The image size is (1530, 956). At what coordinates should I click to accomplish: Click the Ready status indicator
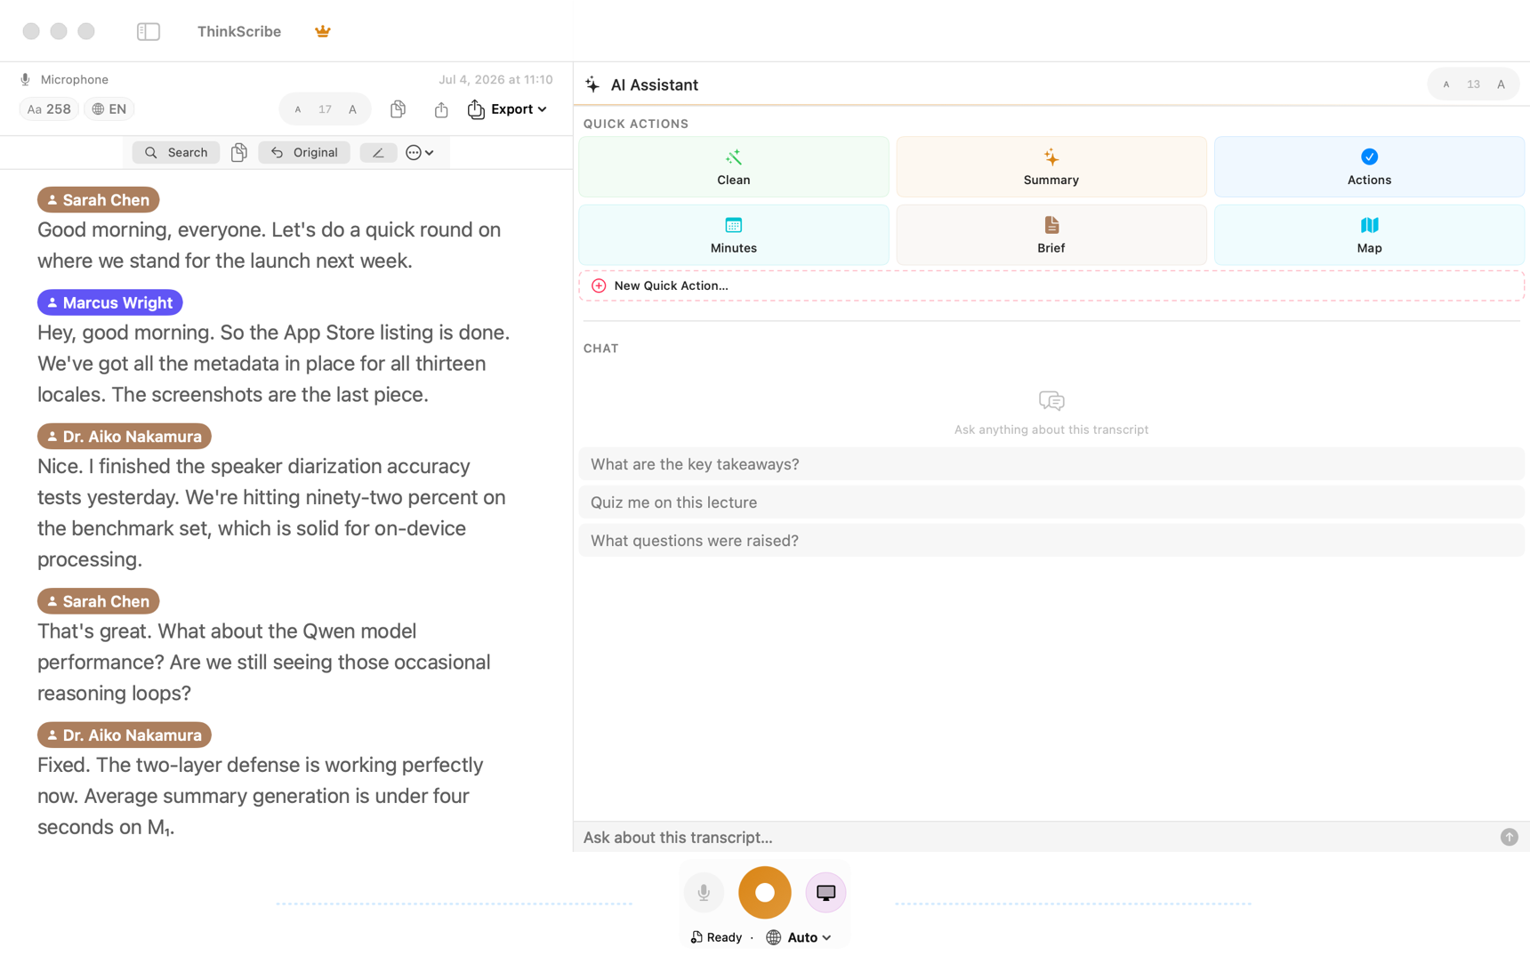[716, 937]
